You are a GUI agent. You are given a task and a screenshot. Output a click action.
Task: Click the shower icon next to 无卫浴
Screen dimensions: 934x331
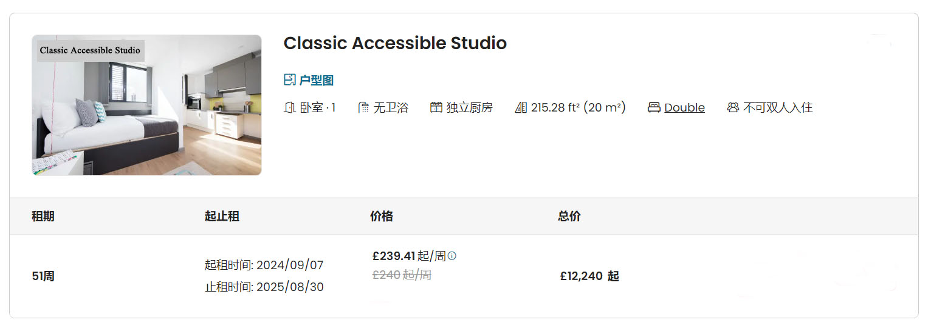point(363,108)
